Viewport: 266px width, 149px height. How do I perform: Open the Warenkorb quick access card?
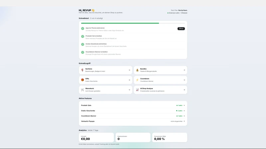[x=105, y=90]
